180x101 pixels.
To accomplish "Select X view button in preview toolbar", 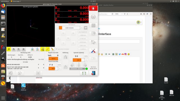I will (x=14, y=49).
